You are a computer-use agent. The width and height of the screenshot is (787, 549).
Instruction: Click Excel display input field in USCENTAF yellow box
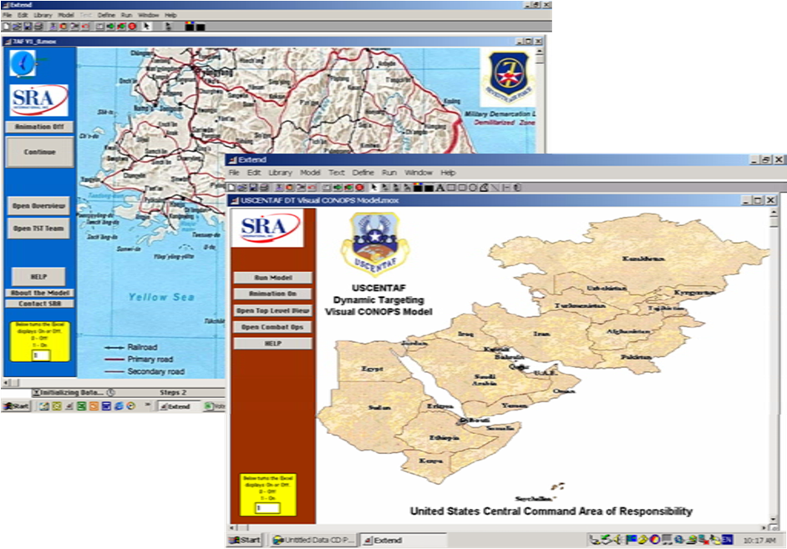pos(267,508)
